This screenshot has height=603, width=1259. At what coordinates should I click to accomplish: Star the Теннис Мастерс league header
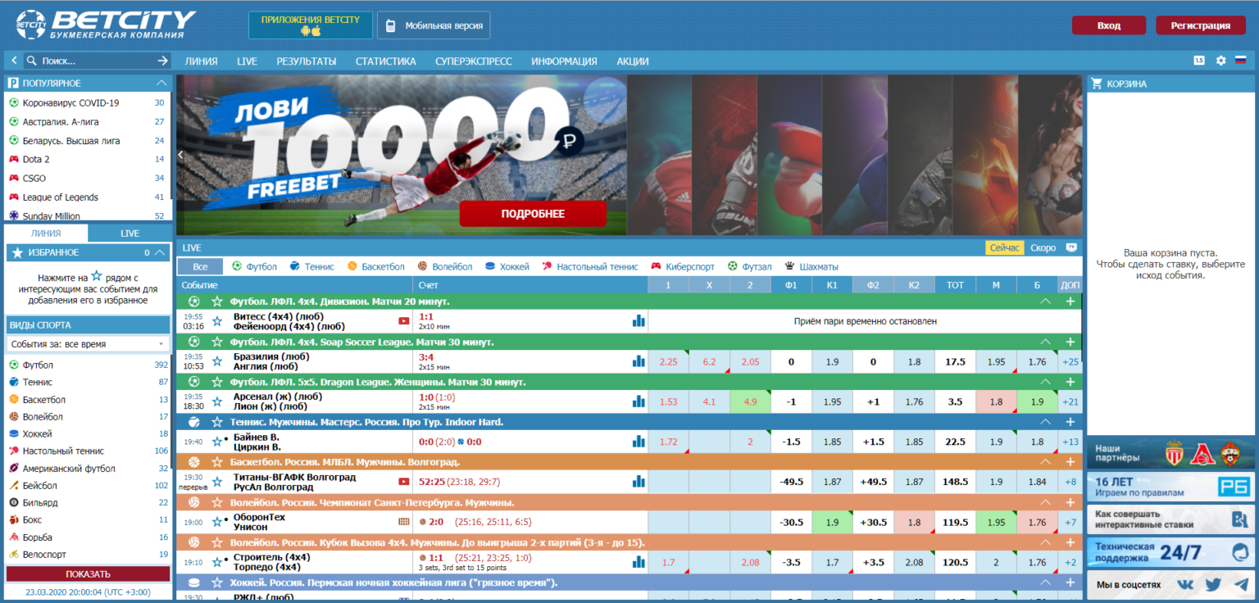coord(217,422)
